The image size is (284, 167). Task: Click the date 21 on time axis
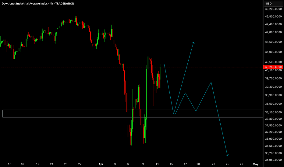51,164
